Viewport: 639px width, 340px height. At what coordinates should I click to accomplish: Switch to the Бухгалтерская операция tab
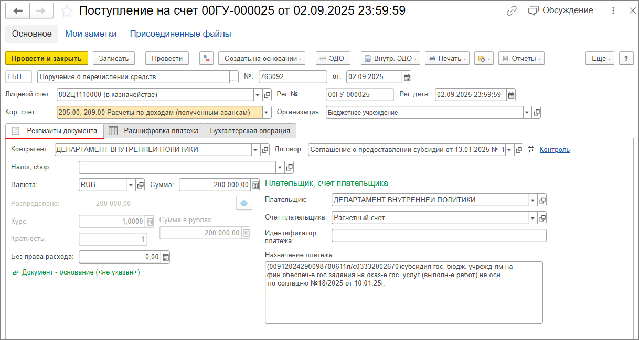point(250,131)
